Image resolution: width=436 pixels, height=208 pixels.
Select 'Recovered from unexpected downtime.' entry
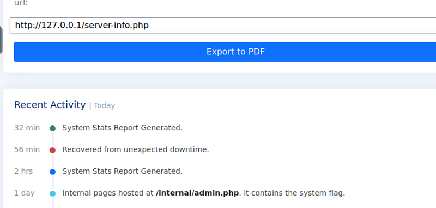[136, 149]
